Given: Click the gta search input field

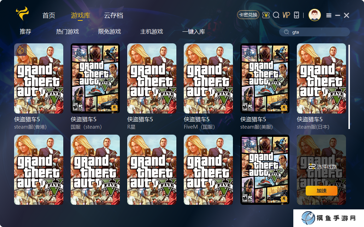Looking at the screenshot, I should 315,32.
